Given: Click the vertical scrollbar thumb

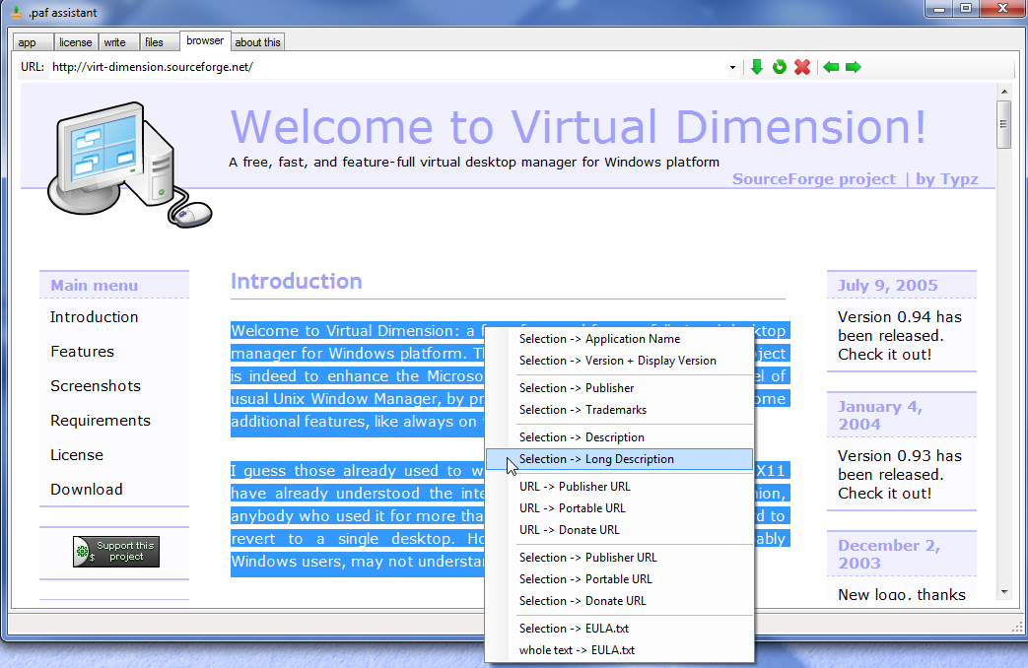Looking at the screenshot, I should (x=1003, y=124).
